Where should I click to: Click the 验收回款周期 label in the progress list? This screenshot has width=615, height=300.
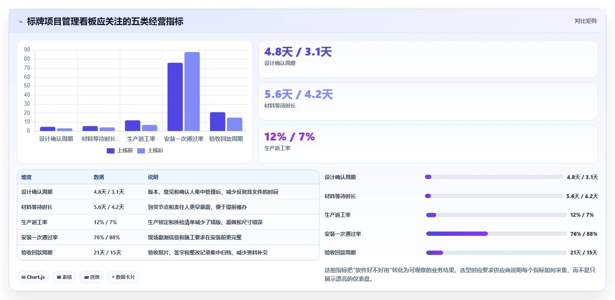(x=340, y=253)
